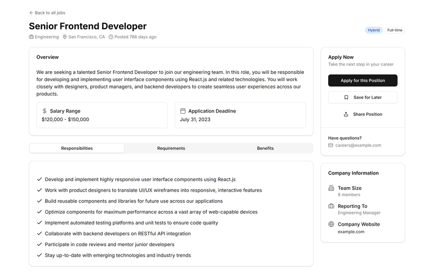Switch to the Responsibilities tab
This screenshot has width=434, height=276.
coord(77,148)
